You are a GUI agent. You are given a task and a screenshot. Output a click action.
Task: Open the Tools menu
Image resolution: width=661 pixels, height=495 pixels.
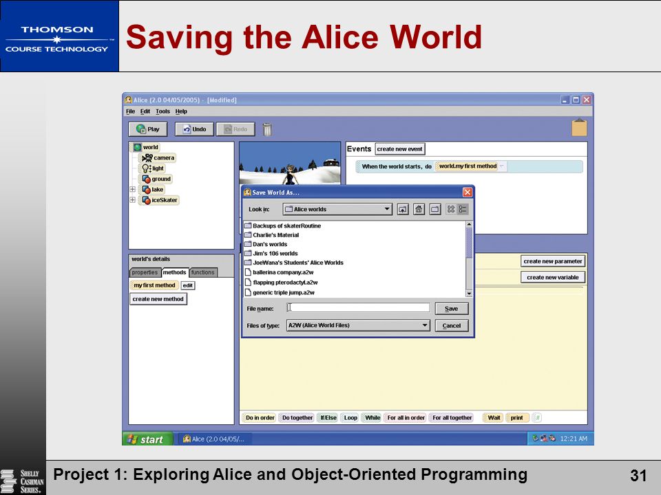click(162, 111)
